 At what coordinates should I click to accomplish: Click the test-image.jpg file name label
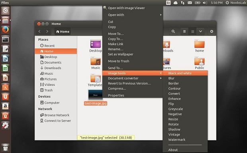pos(96,103)
